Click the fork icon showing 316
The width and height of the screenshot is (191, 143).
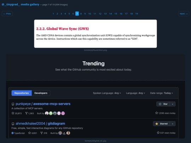pyautogui.click(x=41, y=133)
